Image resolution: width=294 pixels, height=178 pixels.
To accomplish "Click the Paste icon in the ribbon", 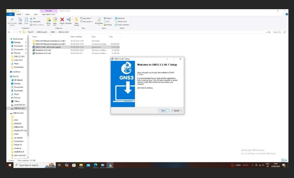I will (x=26, y=20).
